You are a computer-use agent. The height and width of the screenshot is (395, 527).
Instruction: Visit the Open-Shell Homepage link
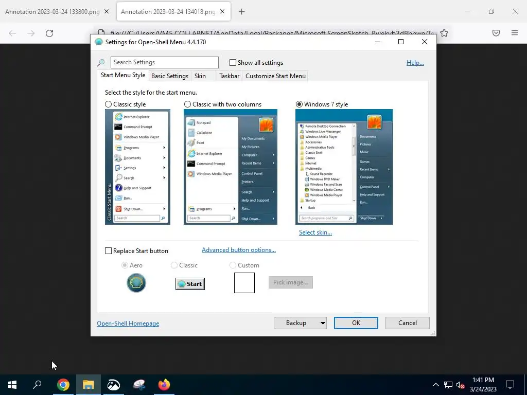click(128, 324)
